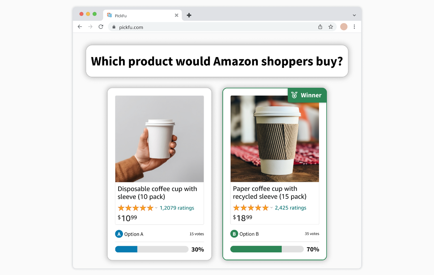Bookmark the page with the star icon

[x=331, y=27]
